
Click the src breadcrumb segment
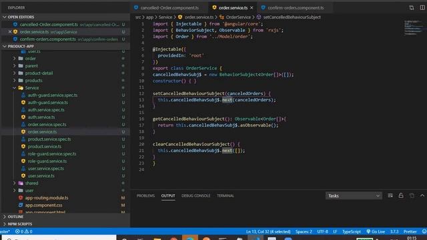click(x=138, y=17)
